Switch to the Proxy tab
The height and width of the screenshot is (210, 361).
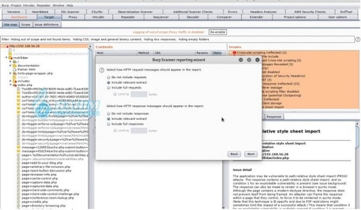73,17
